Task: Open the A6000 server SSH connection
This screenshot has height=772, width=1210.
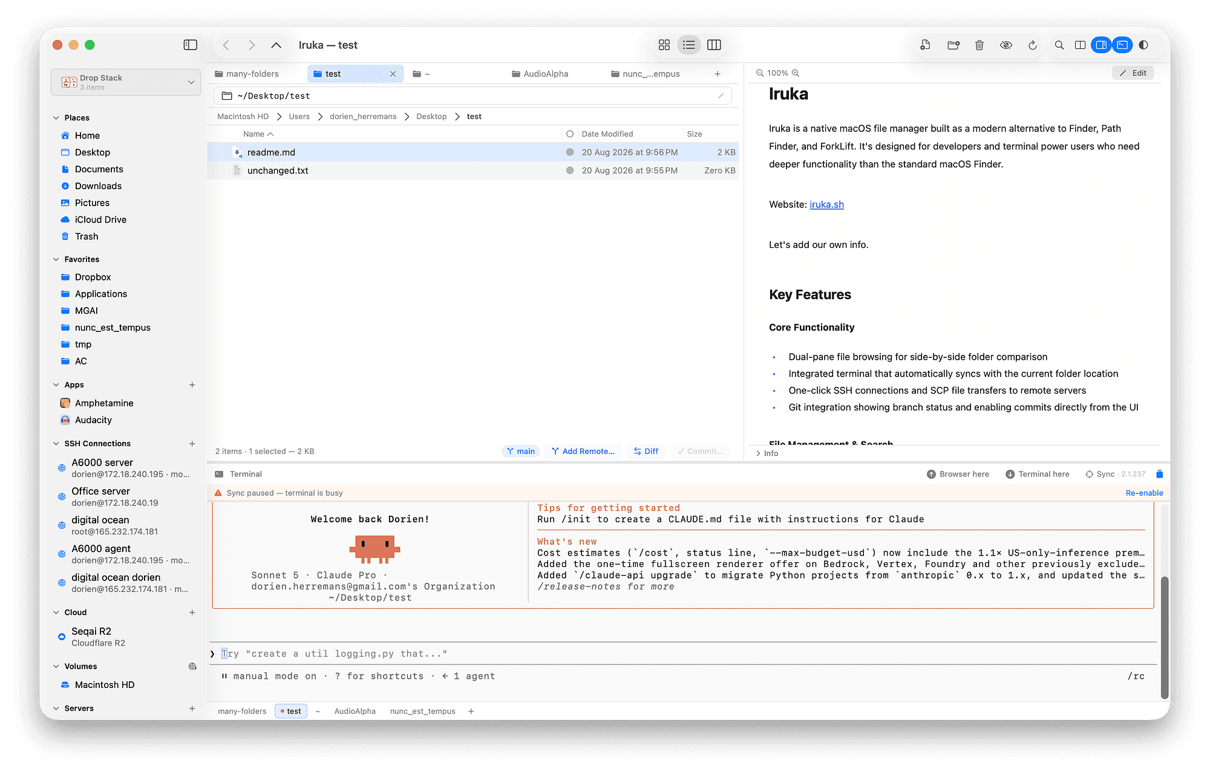Action: pyautogui.click(x=125, y=468)
